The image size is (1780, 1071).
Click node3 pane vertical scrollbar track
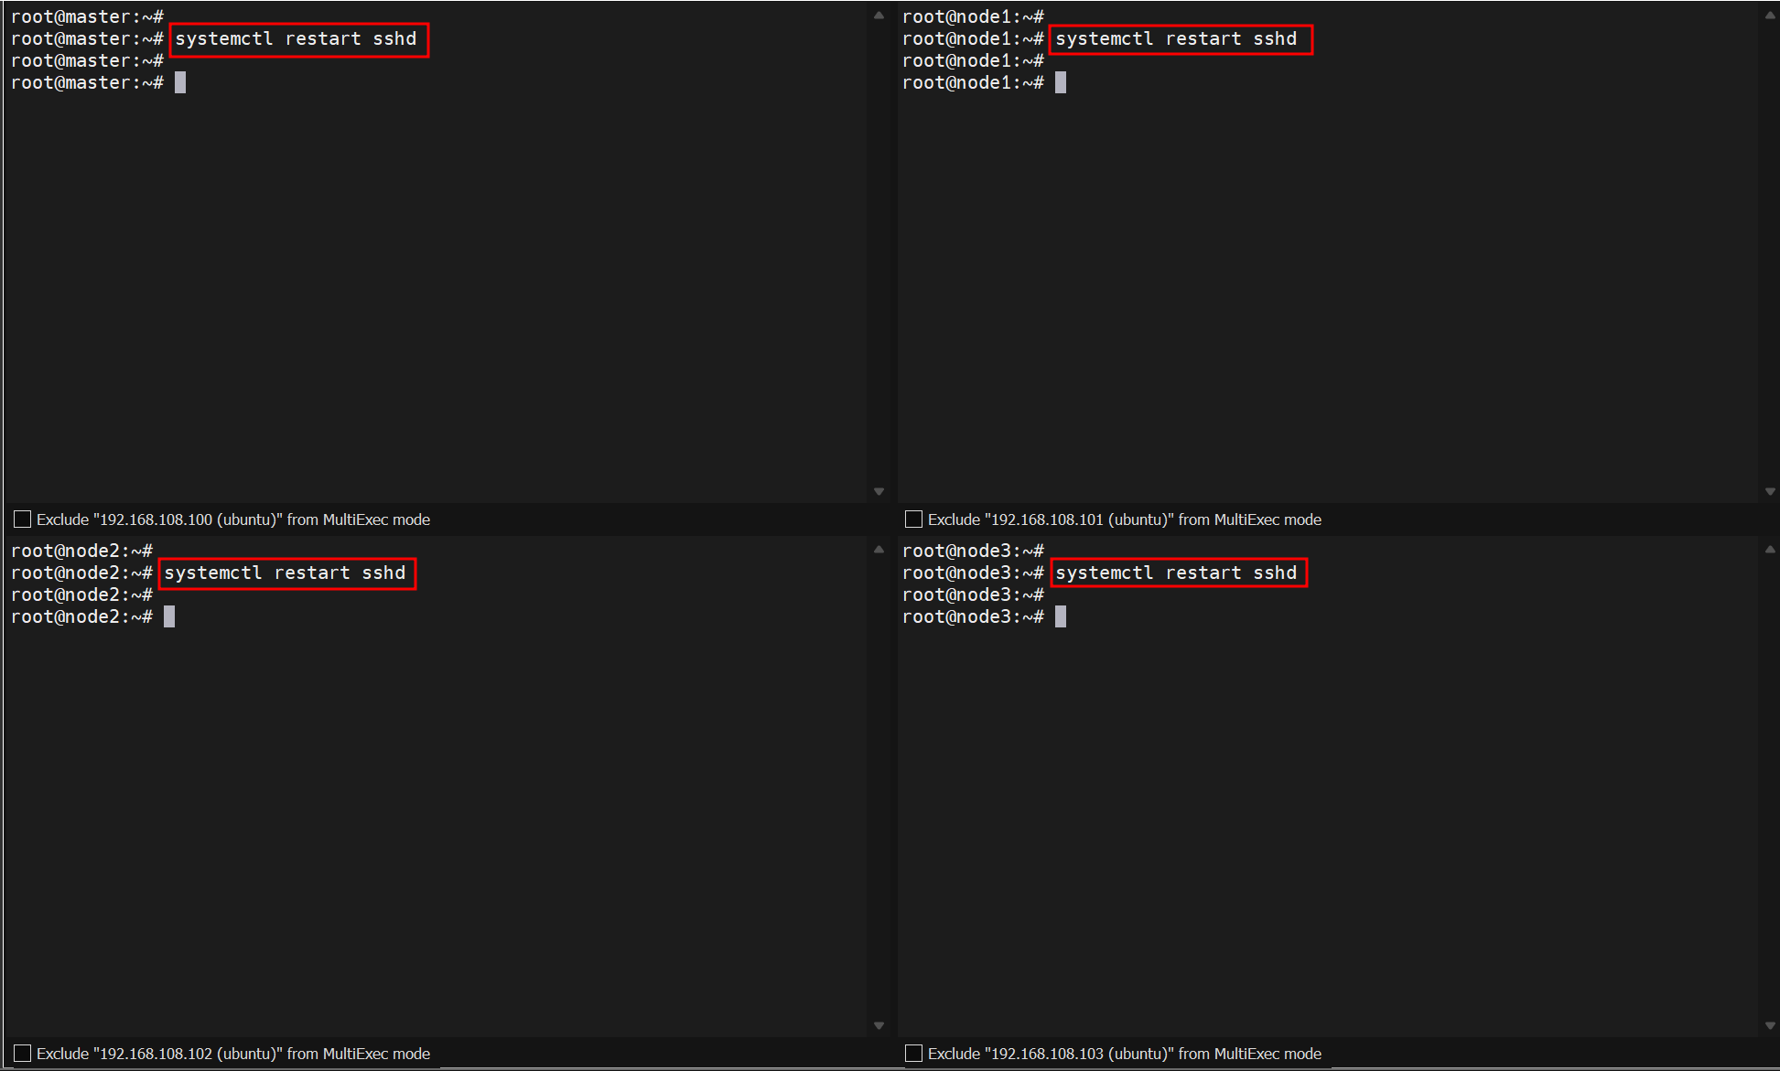tap(1770, 787)
